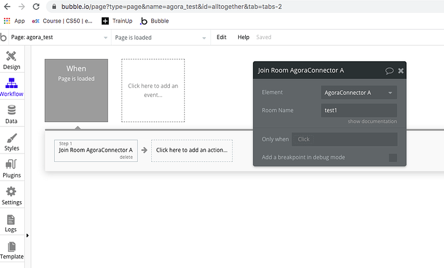Close the Join Room AgoraConnector A panel
Viewport: 444px width, 268px height.
click(401, 71)
